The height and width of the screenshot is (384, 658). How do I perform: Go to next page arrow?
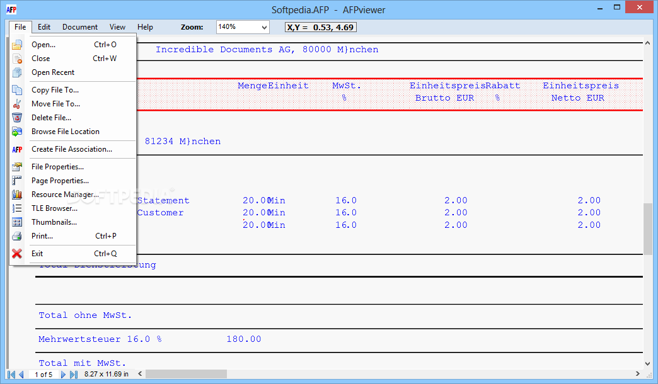click(x=63, y=375)
